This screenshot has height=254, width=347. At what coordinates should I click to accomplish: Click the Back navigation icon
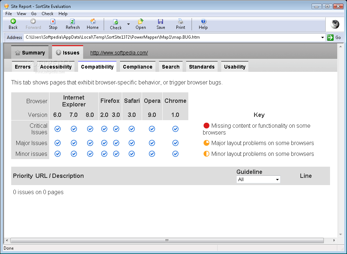tap(13, 22)
